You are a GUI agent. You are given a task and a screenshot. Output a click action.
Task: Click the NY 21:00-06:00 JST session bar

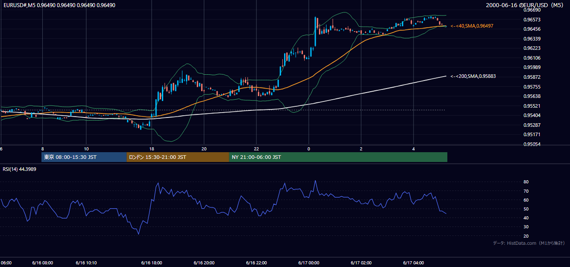(338, 157)
